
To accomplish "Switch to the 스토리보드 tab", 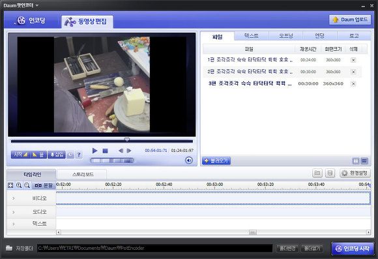I will [x=83, y=174].
